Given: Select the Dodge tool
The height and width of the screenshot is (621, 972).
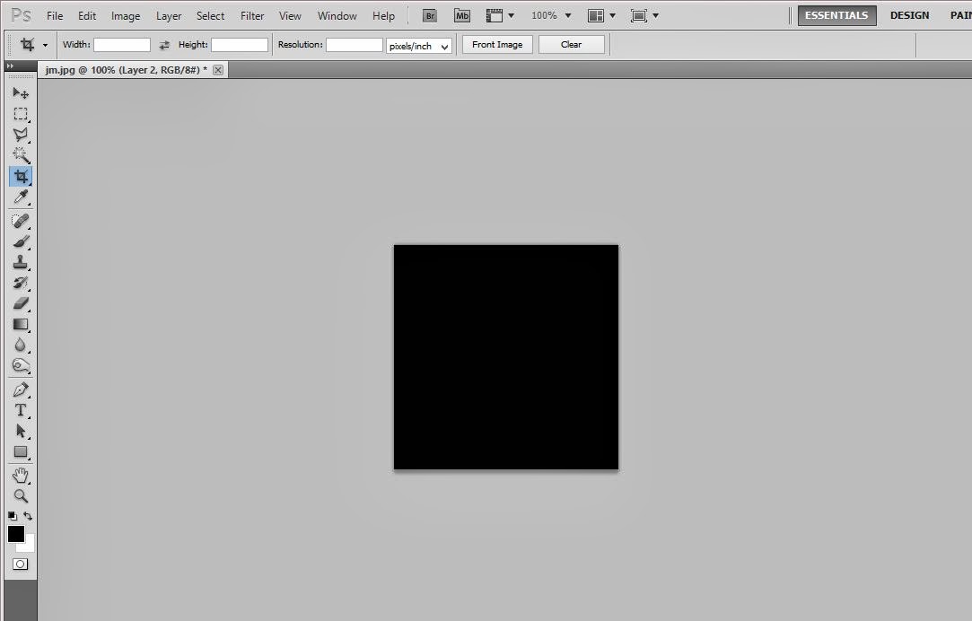Looking at the screenshot, I should [21, 365].
